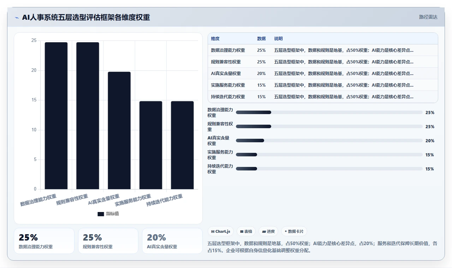Viewport: 452px width, 268px height.
Task: Click the 实施服务能力权重 progress bar track
Action: click(329, 155)
